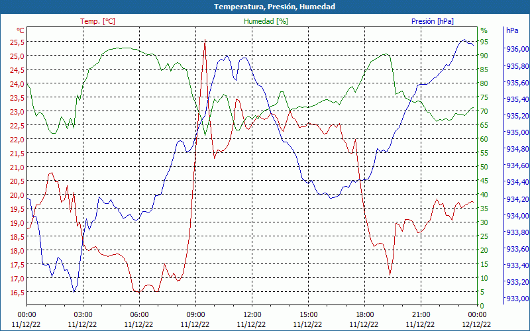Click the "06:00" time axis label

[139, 315]
